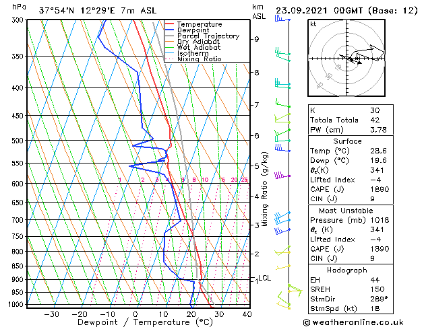The width and height of the screenshot is (424, 327).
Task: Click the 'Mixing Ratio (g/kg)' vertical axis label
Action: tap(265, 189)
